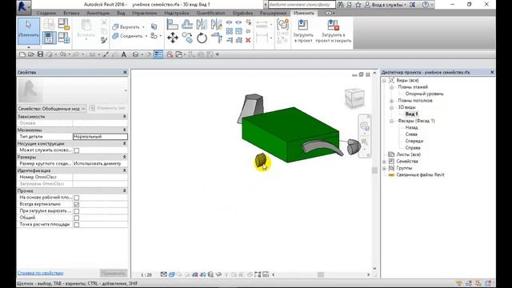512x288 pixels.
Task: Click the ViewCube in 3D view
Action: [x=354, y=98]
